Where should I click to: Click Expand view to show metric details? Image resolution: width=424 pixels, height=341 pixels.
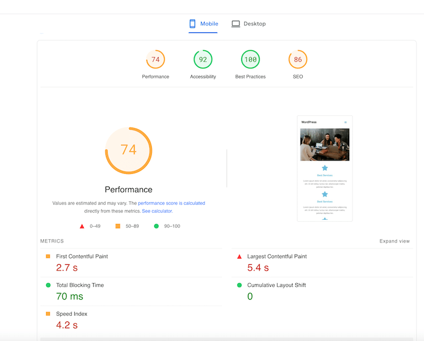pyautogui.click(x=394, y=241)
